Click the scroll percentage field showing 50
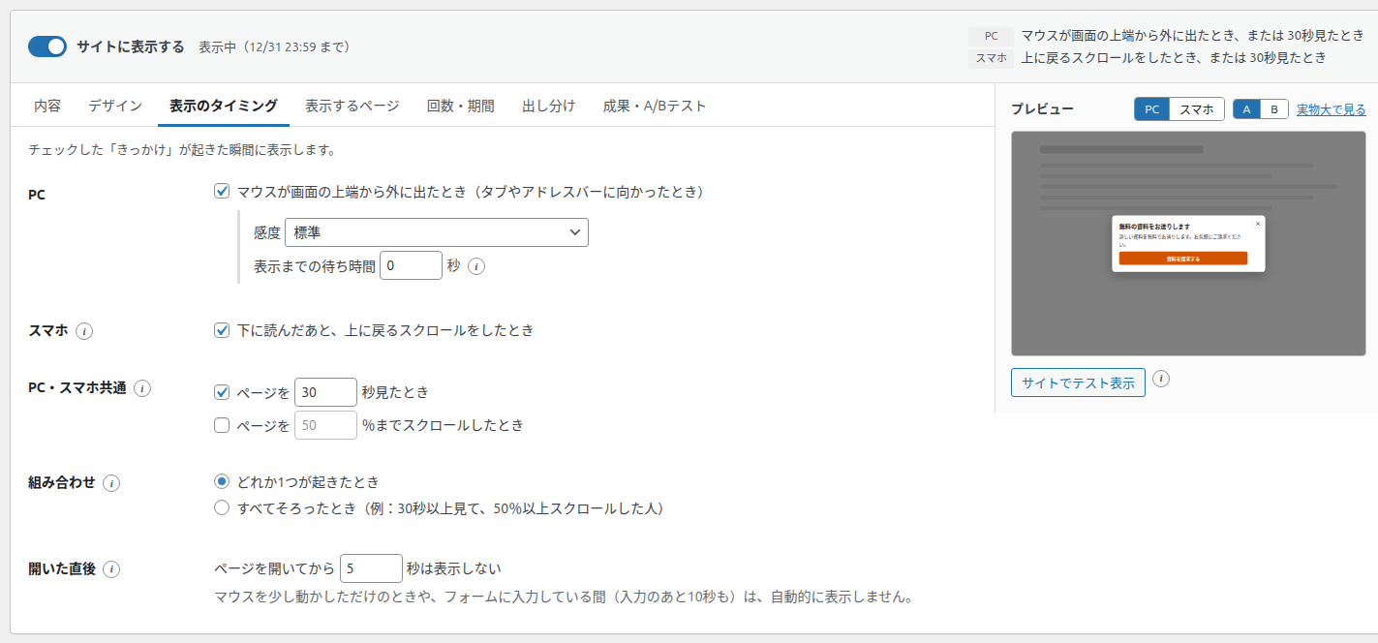This screenshot has height=643, width=1378. click(x=325, y=425)
